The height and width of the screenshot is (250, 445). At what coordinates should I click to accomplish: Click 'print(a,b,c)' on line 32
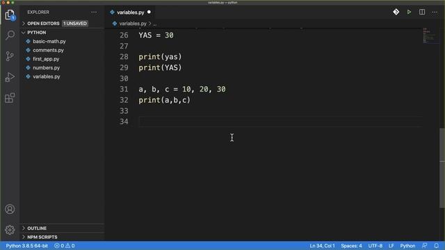click(164, 100)
